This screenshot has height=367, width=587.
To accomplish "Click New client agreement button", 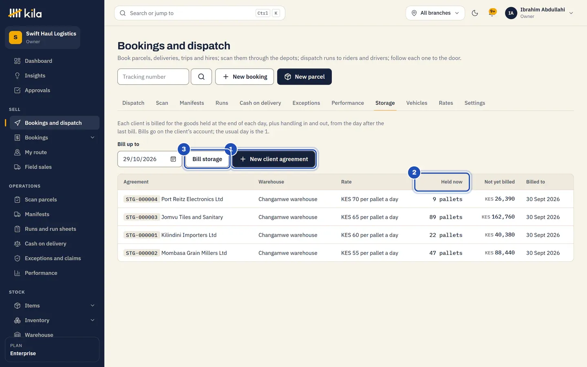I will (x=274, y=159).
